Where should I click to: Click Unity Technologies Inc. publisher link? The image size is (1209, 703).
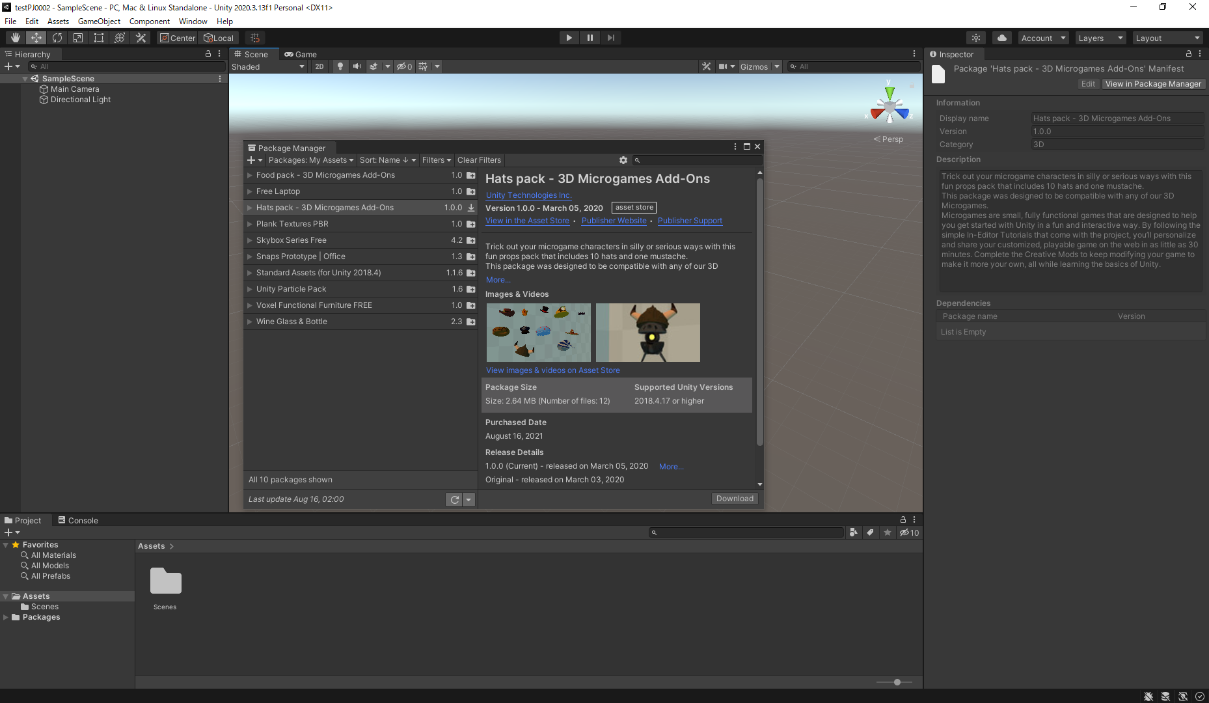click(x=528, y=195)
